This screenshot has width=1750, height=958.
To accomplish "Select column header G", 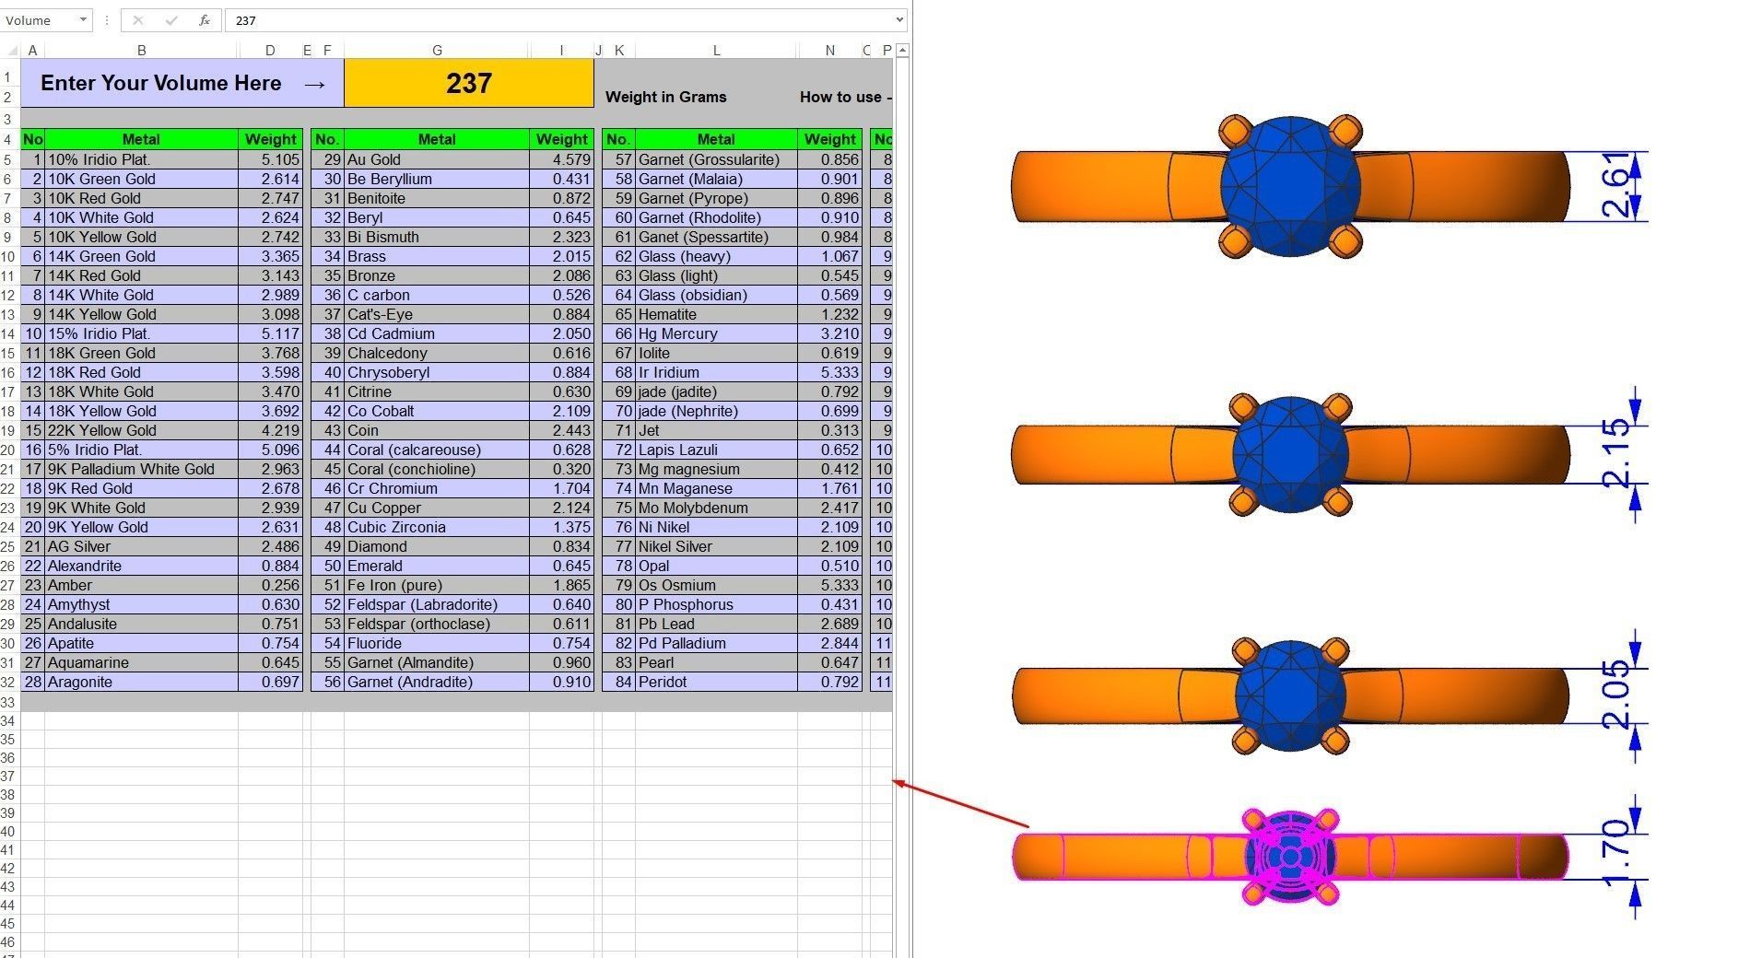I will pos(437,51).
